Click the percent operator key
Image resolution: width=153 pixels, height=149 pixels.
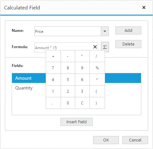click(97, 68)
